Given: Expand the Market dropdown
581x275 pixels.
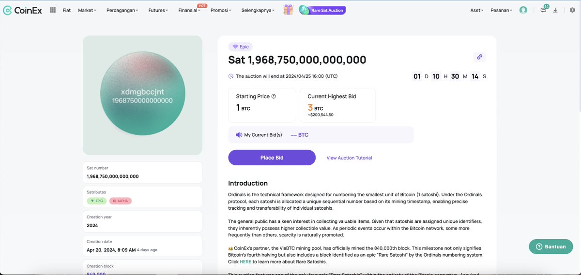Looking at the screenshot, I should tap(87, 10).
